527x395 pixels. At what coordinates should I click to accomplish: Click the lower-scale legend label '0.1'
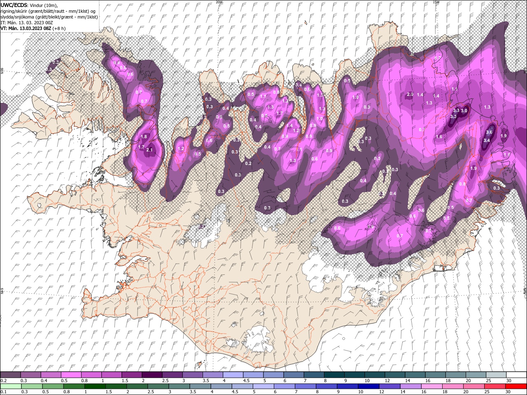4,392
